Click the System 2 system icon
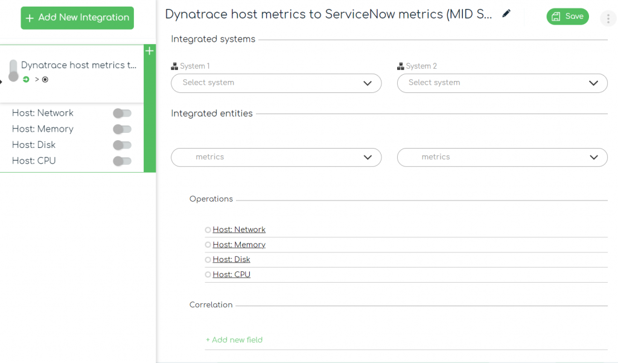The image size is (618, 363). (x=401, y=66)
